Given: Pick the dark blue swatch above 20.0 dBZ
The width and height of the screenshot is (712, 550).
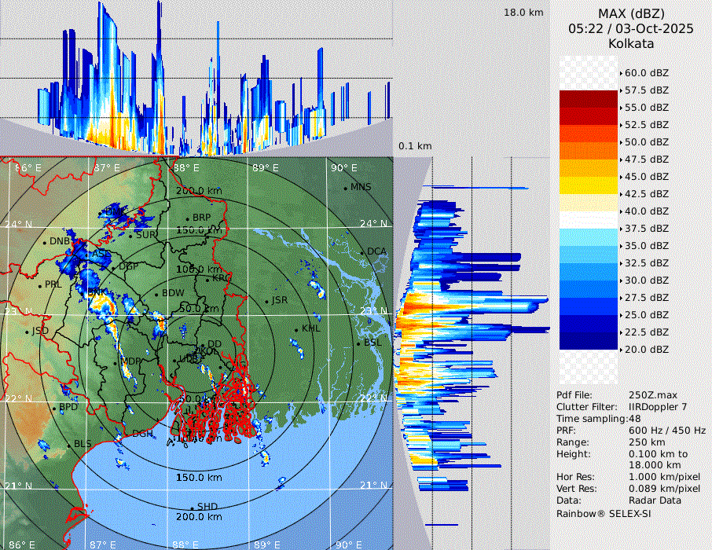Looking at the screenshot, I should [x=588, y=341].
